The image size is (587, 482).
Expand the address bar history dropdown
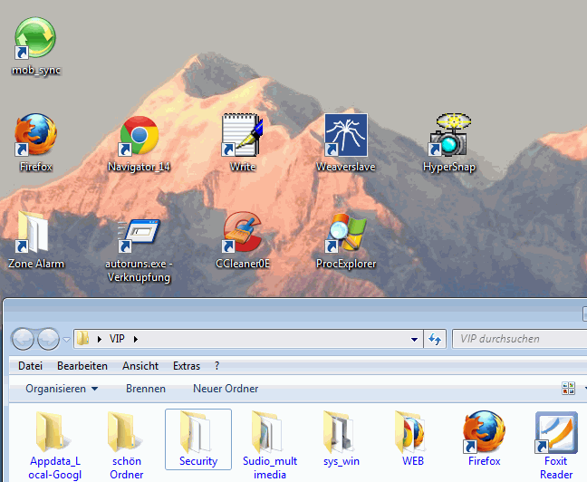[414, 340]
